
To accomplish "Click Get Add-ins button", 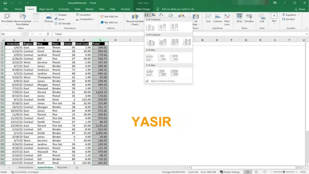I will pyautogui.click(x=109, y=17).
